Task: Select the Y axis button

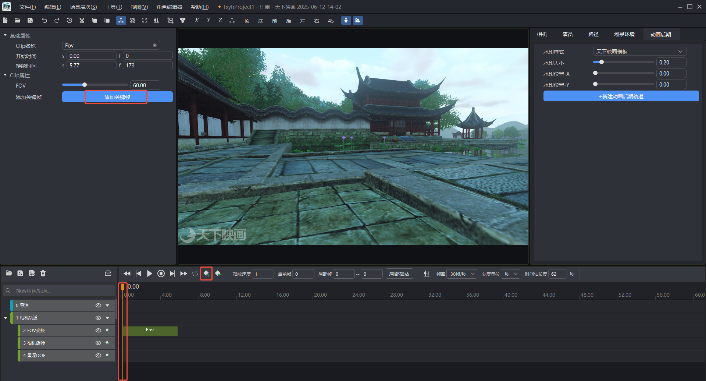Action: 208,21
